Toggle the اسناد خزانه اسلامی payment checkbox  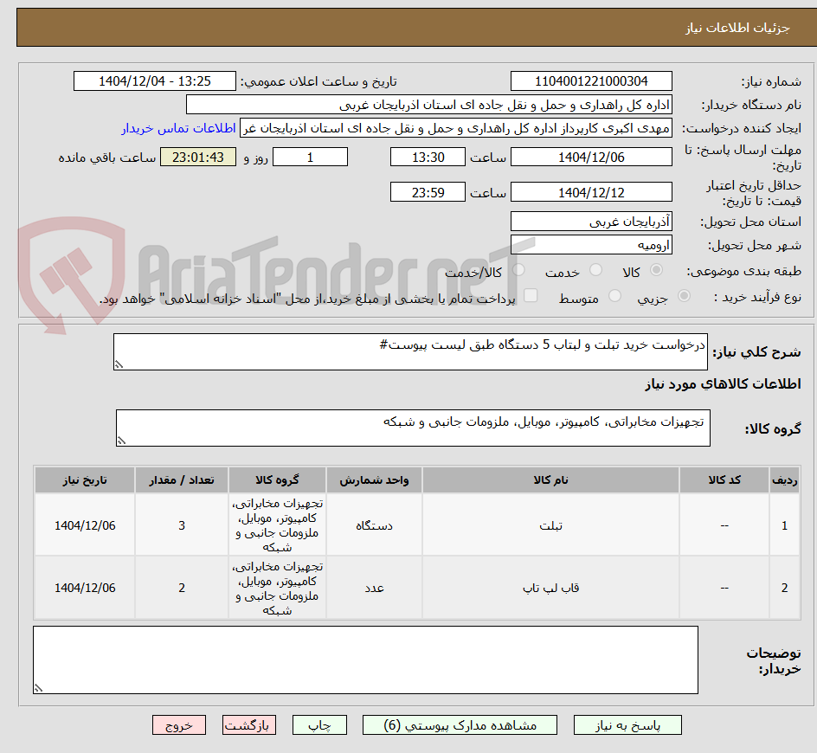pos(531,295)
